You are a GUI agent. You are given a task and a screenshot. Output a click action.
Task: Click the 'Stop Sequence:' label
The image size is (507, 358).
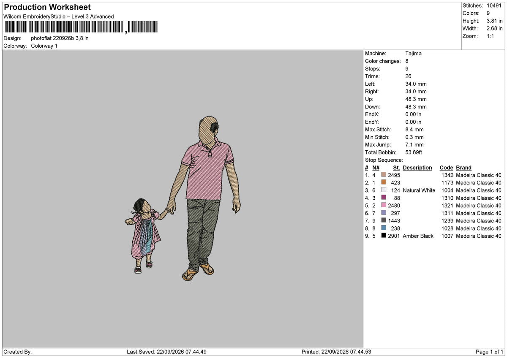384,160
